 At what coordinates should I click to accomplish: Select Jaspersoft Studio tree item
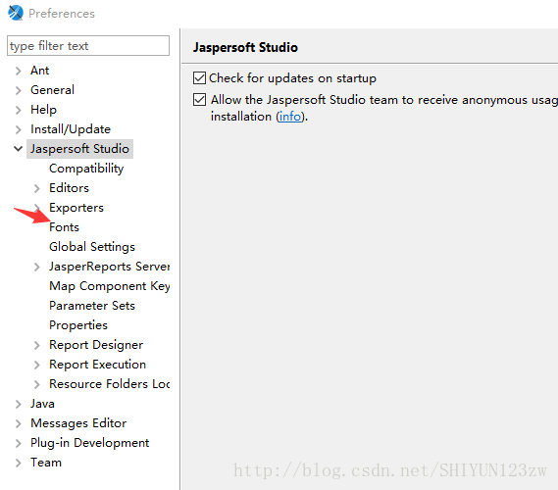[79, 149]
